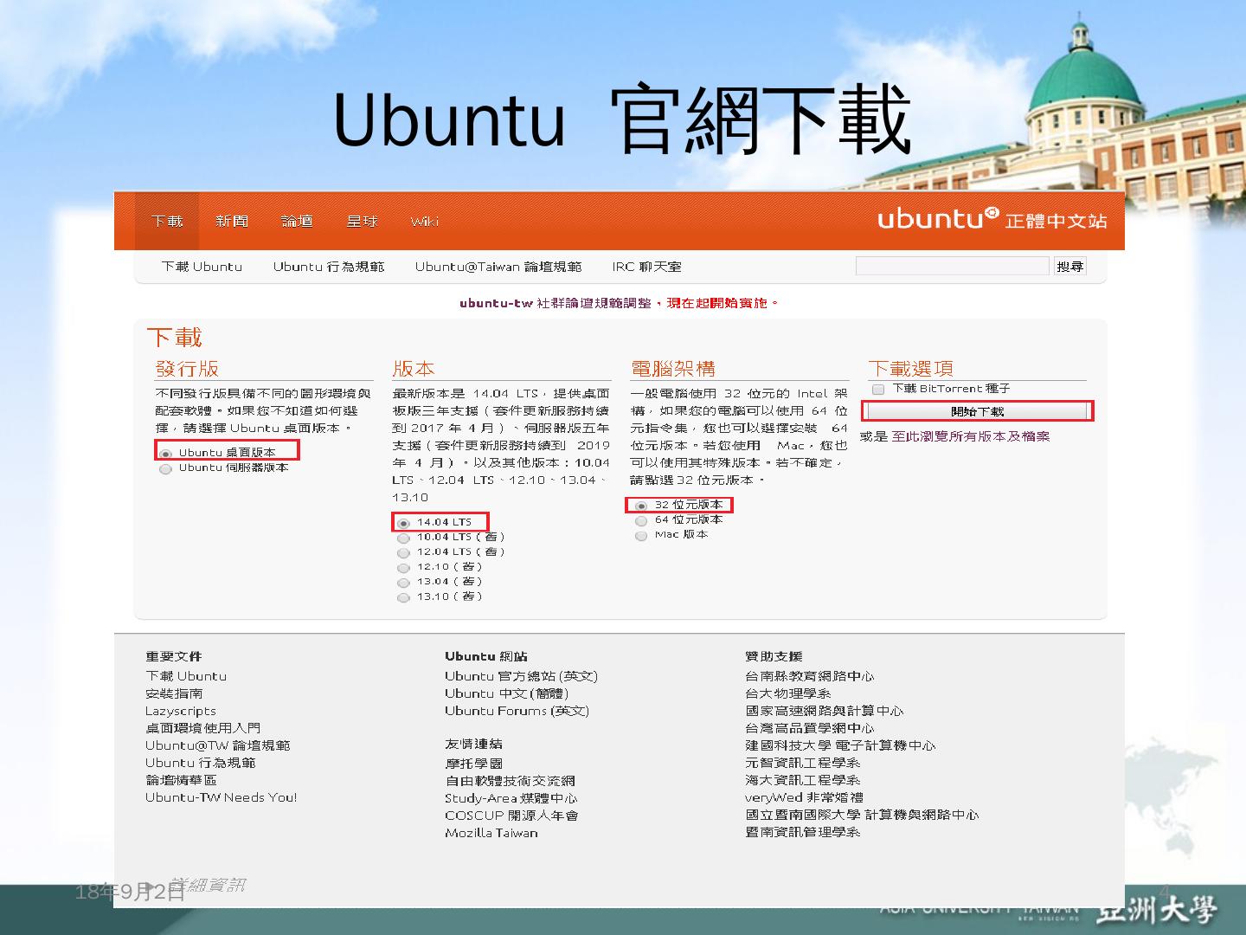Open the 安裝指南 footer link
This screenshot has height=935, width=1246.
pos(174,693)
